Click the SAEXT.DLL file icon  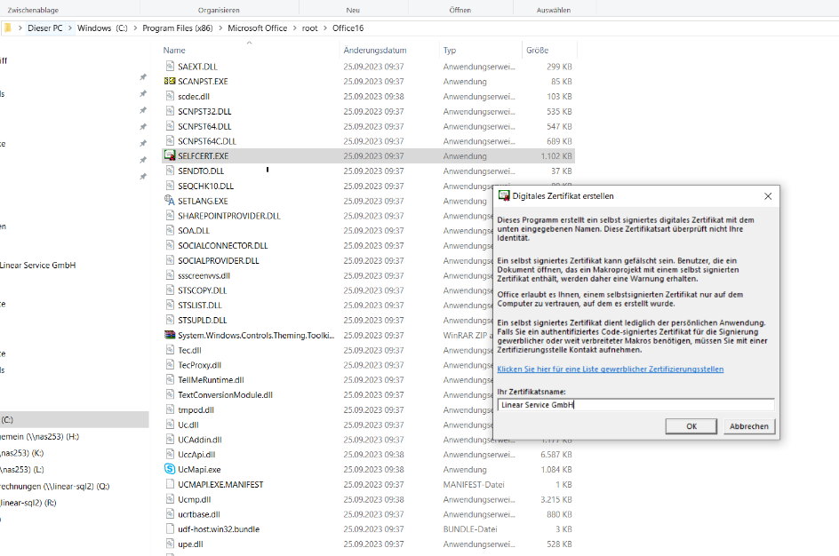[170, 67]
